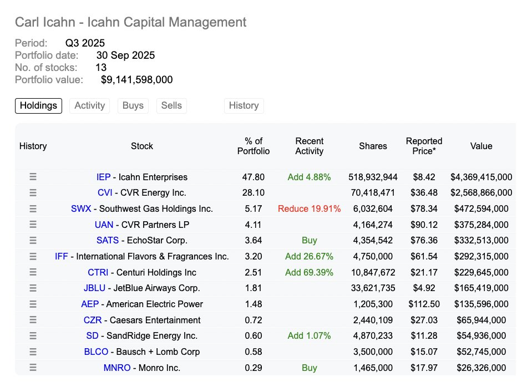
Task: Click the shares figure 33,621,735
Action: (373, 288)
